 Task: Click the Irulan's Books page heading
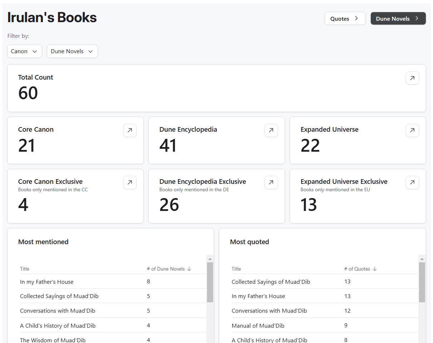(x=52, y=17)
